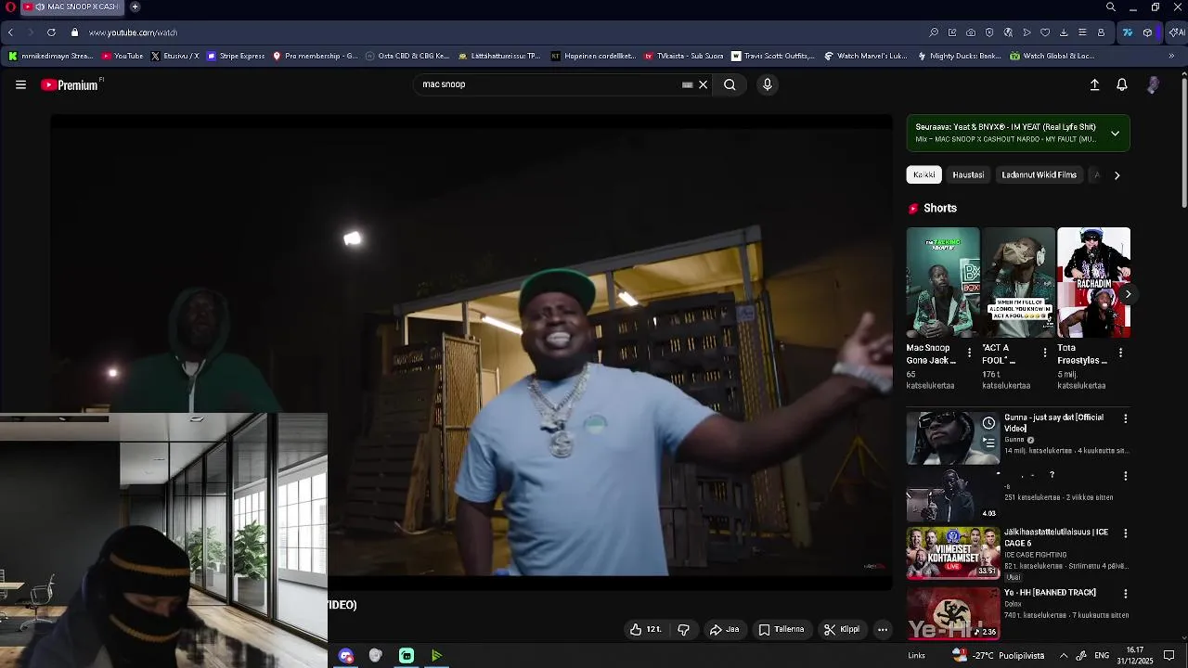
Task: Go to YouTube Premium home logo
Action: (x=71, y=84)
